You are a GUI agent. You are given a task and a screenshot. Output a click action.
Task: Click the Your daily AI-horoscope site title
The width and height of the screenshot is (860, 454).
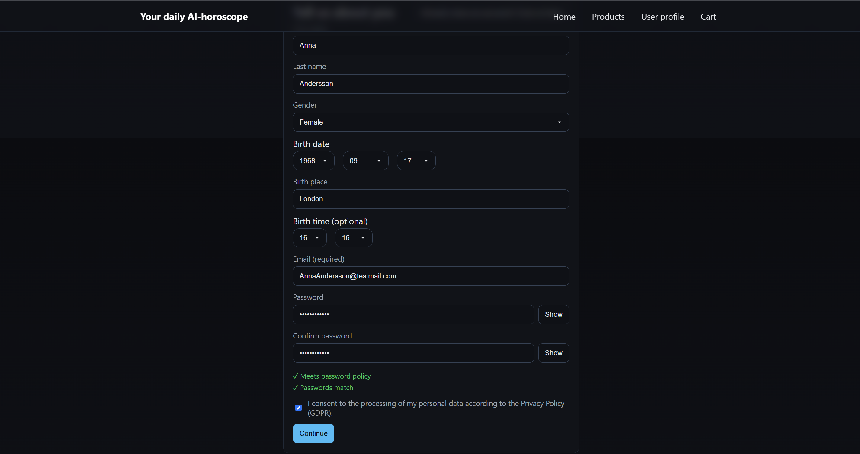pos(194,17)
